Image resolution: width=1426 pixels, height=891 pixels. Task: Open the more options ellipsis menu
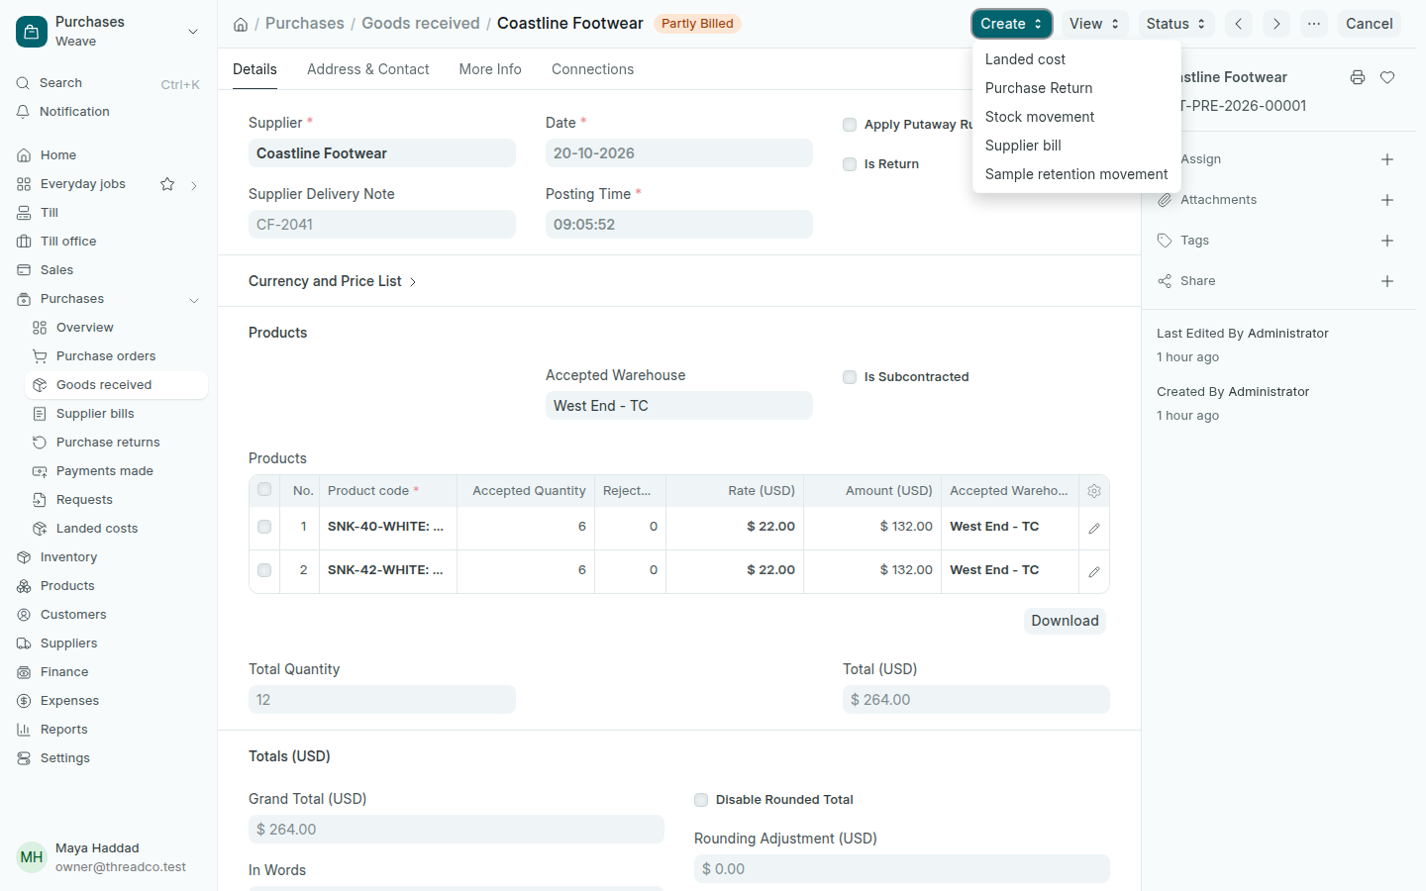[x=1314, y=24]
